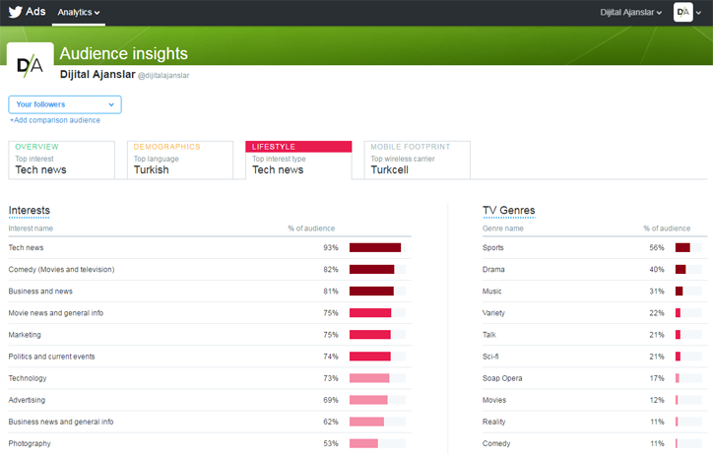Select 'Business news and general info' row
This screenshot has width=713, height=457.
(x=210, y=422)
